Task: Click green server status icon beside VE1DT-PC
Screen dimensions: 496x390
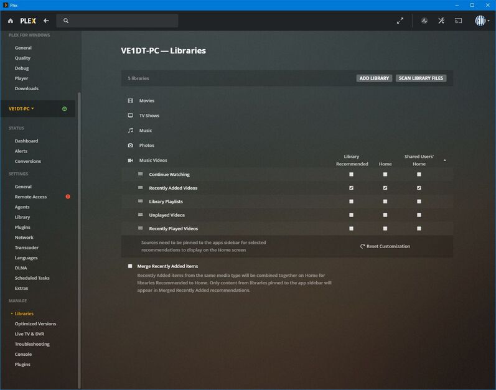Action: tap(65, 109)
